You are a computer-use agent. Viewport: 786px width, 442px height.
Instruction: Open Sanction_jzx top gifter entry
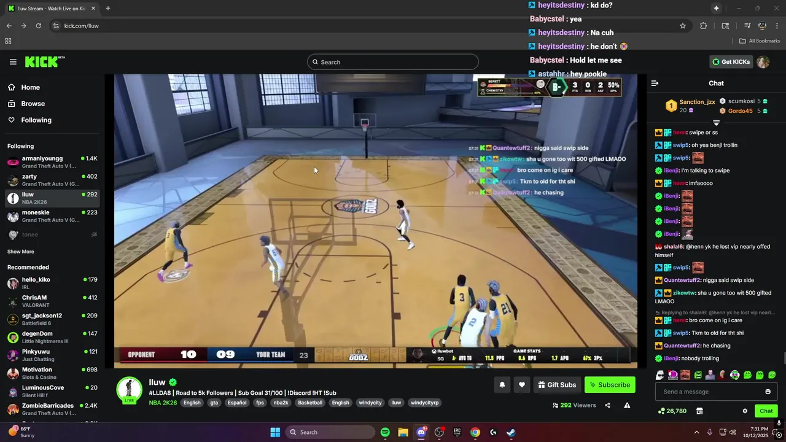tap(691, 106)
